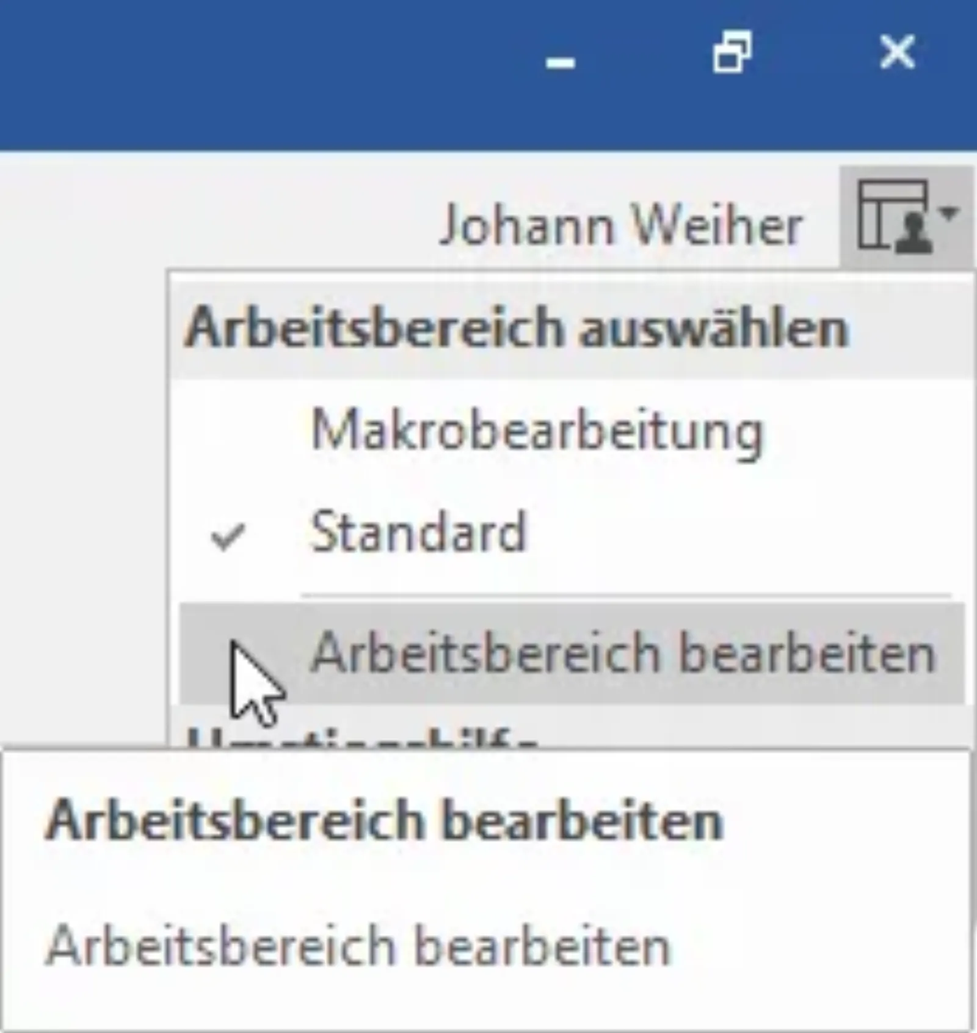Click the small arrow beside workspace icon
This screenshot has height=1033, width=977.
tap(948, 213)
